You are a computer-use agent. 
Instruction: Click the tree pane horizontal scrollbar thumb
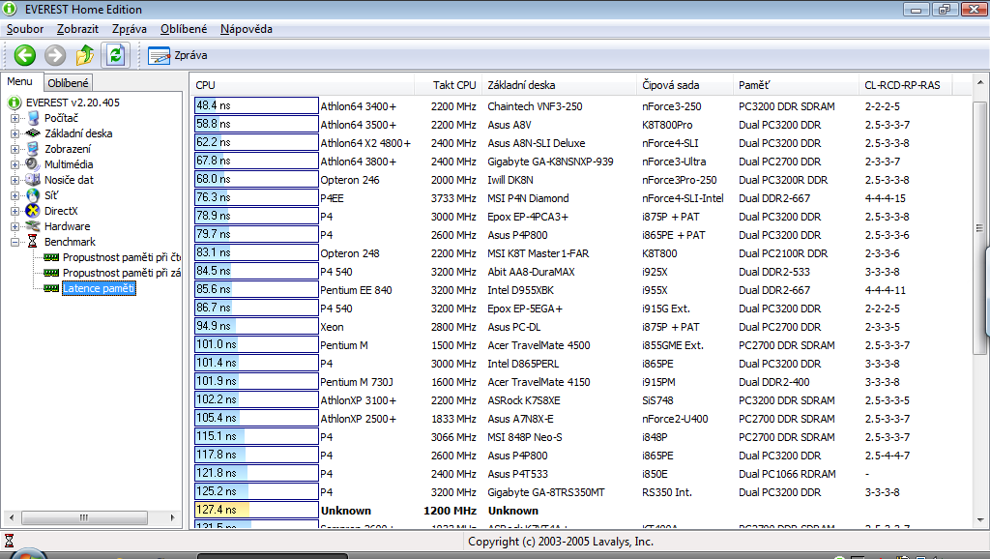click(x=84, y=517)
